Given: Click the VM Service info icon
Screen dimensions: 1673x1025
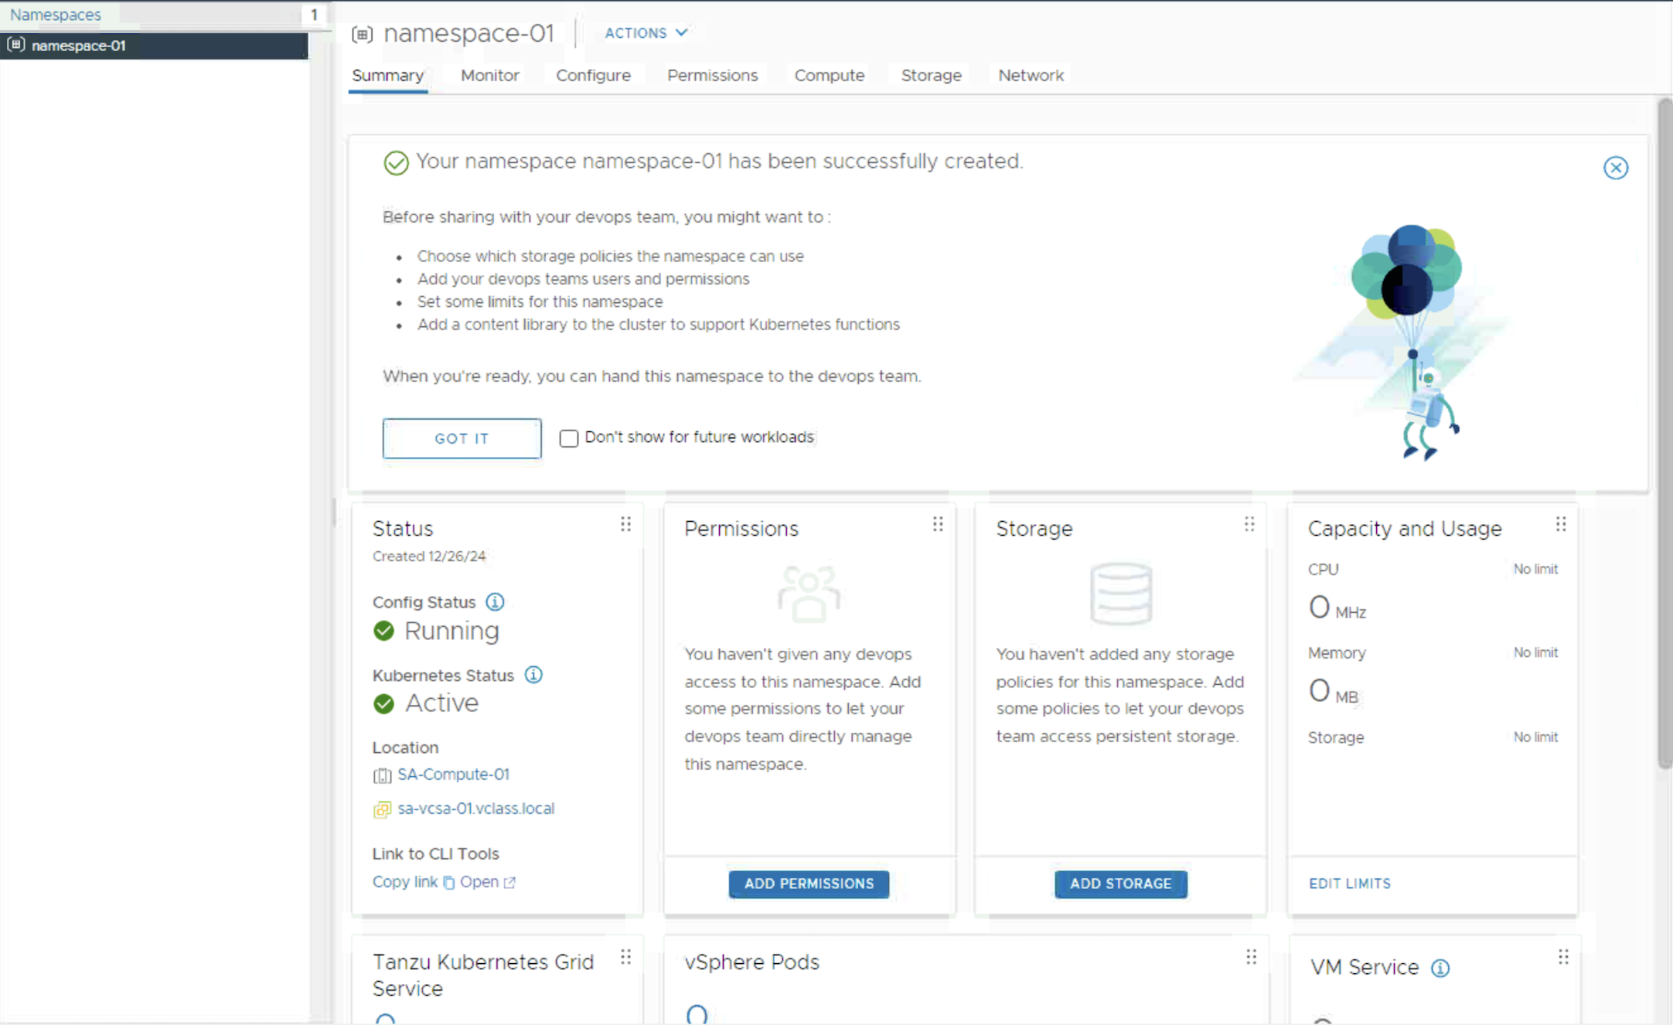Looking at the screenshot, I should coord(1440,968).
